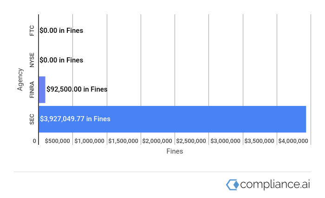
Task: Click the $1,000,000 axis tick label
Action: (89, 141)
